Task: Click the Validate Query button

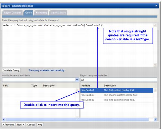Action: pyautogui.click(x=11, y=70)
